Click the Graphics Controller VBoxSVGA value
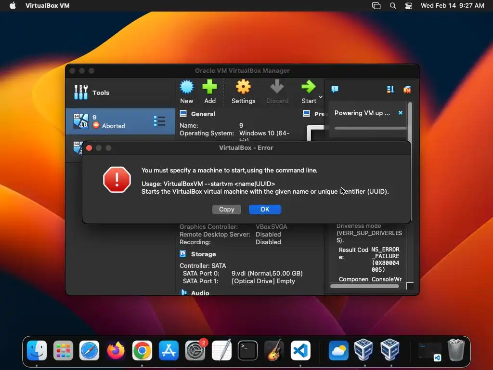 (x=272, y=226)
